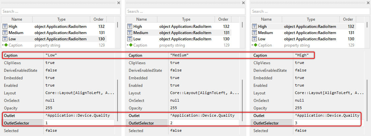Close the middle inspector panel with the X
Screen dimensions: 371x136
(243, 3)
